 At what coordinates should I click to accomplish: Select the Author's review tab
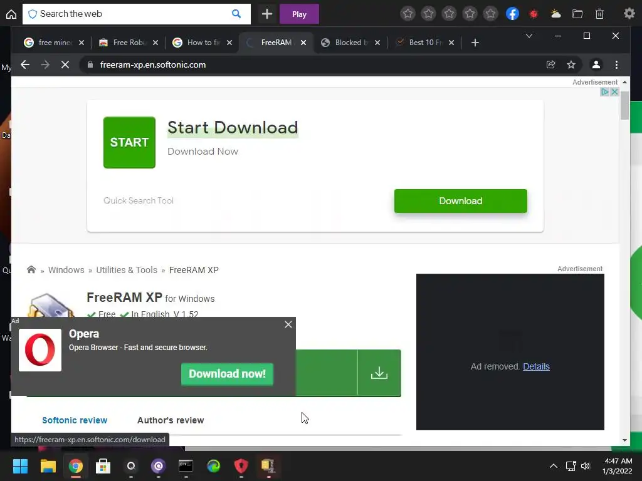[x=171, y=420]
